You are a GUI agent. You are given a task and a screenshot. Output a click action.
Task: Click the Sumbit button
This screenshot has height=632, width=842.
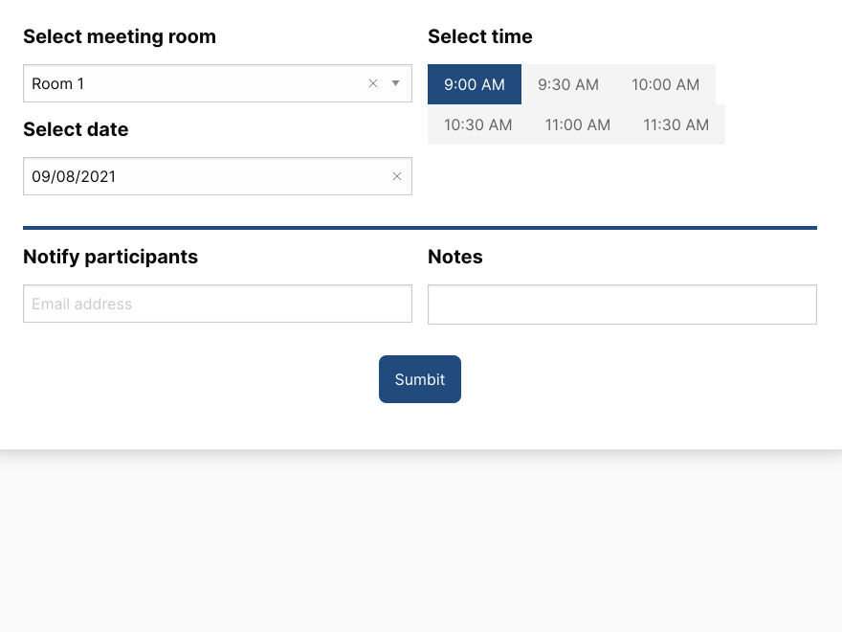tap(420, 379)
